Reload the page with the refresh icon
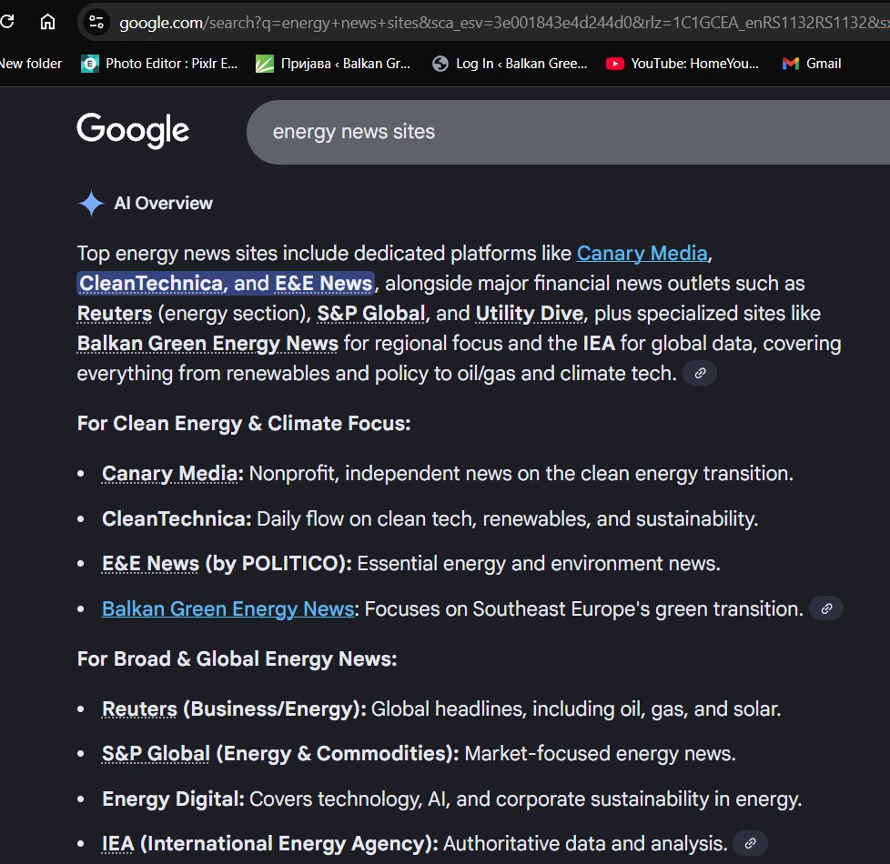The width and height of the screenshot is (890, 864). 6,22
